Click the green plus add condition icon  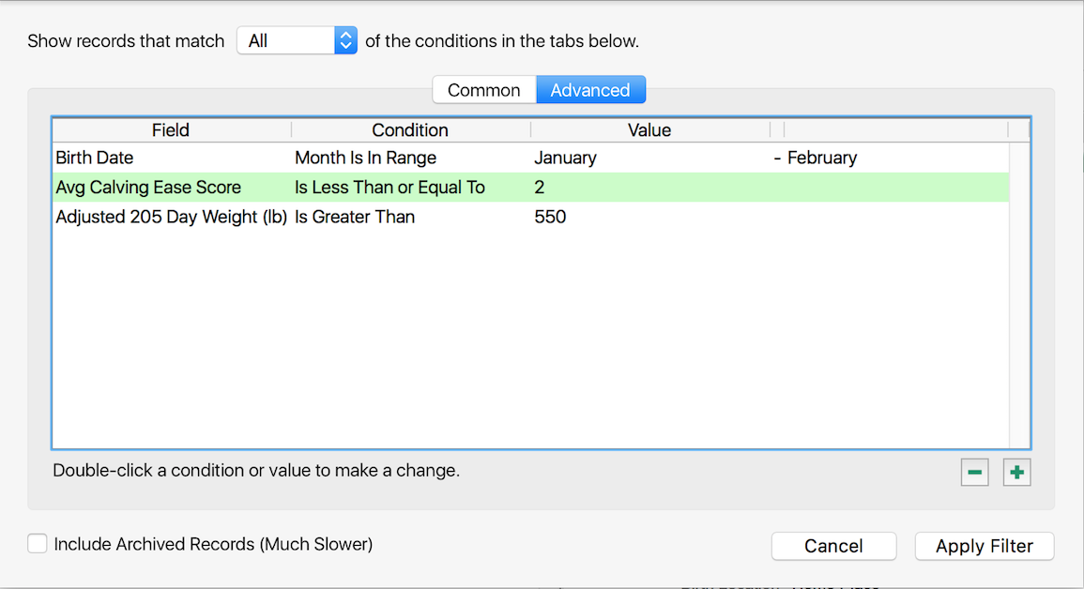point(1016,473)
